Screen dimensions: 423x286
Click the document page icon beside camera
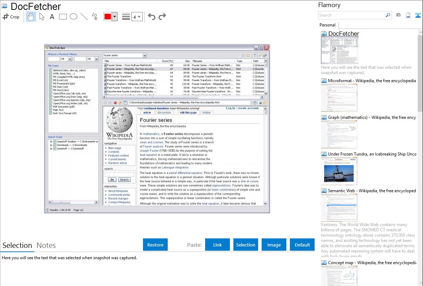[408, 15]
